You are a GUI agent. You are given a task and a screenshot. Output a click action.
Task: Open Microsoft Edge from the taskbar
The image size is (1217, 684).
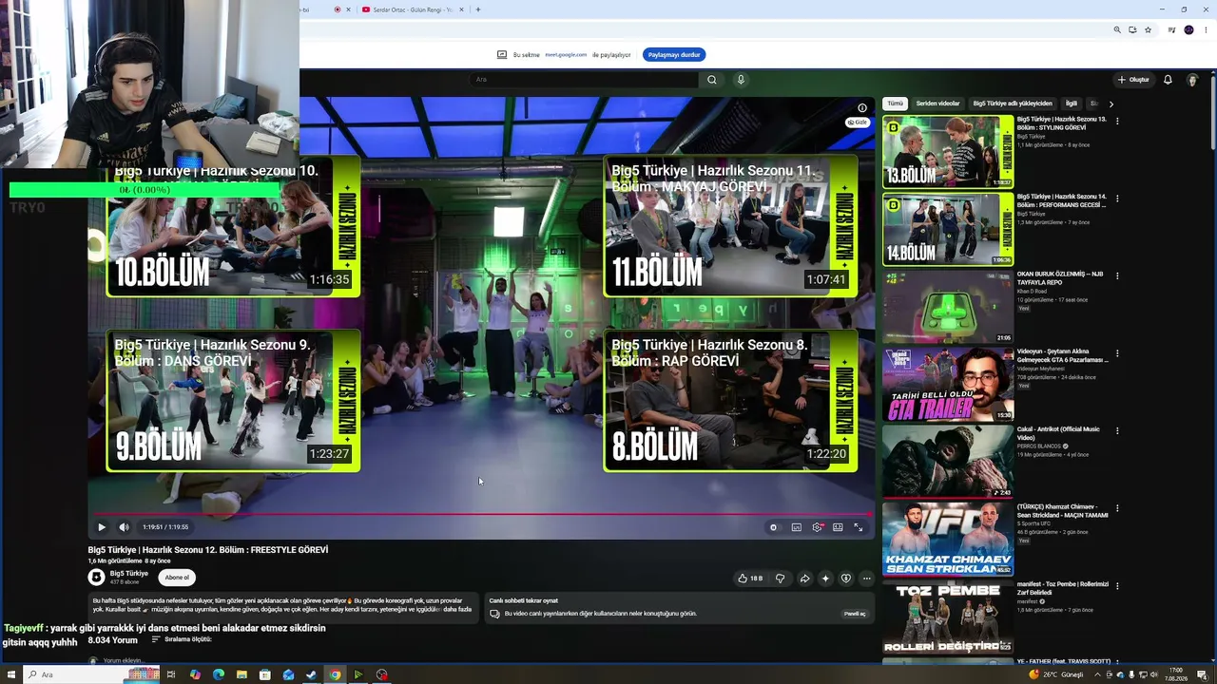coord(219,674)
